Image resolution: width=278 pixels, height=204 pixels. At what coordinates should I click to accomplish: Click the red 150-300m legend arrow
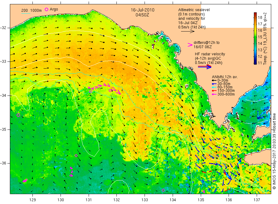[x=214, y=91]
